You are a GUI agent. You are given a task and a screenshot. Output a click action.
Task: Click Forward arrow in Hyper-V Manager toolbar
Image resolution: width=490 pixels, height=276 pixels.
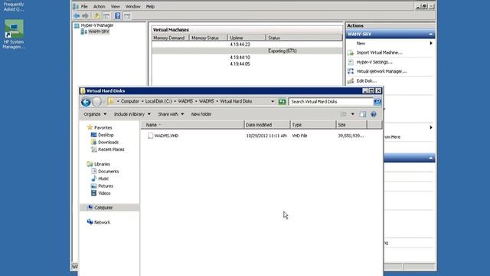(x=85, y=15)
